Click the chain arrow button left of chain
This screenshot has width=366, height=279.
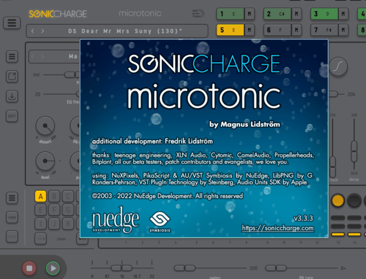click(x=41, y=239)
